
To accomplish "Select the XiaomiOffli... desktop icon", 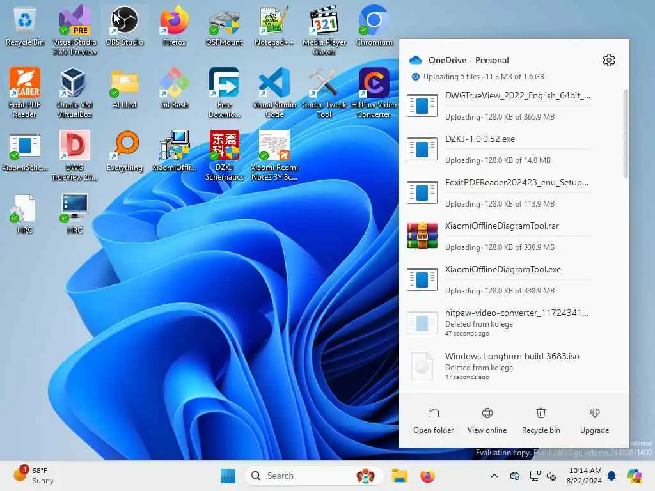I will click(x=174, y=151).
